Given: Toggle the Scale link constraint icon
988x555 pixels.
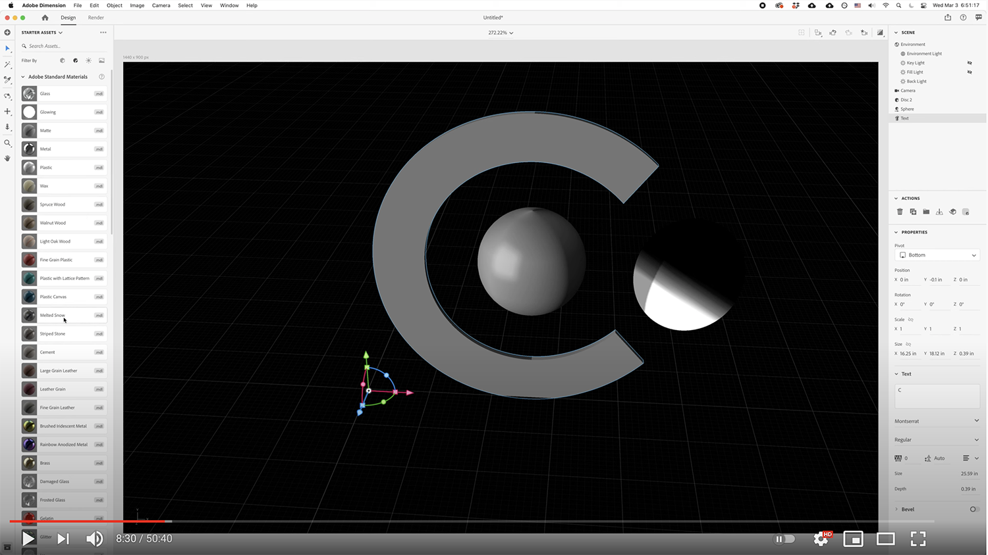Looking at the screenshot, I should tap(911, 320).
